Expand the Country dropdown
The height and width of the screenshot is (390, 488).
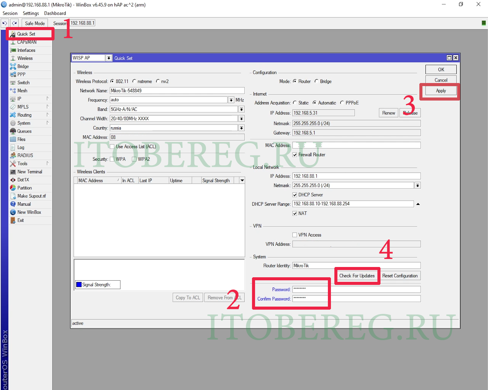(x=241, y=128)
